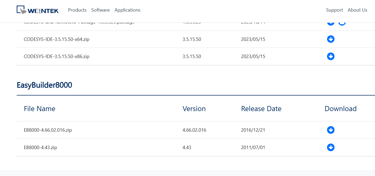The image size is (375, 176).
Task: Click the Weintek logo
Action: [x=38, y=10]
